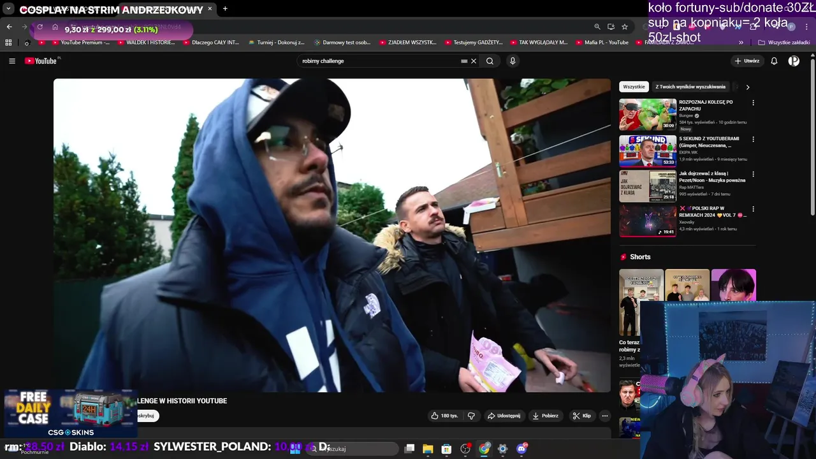Select the Wszystkie filter chip
The width and height of the screenshot is (816, 459).
(634, 87)
